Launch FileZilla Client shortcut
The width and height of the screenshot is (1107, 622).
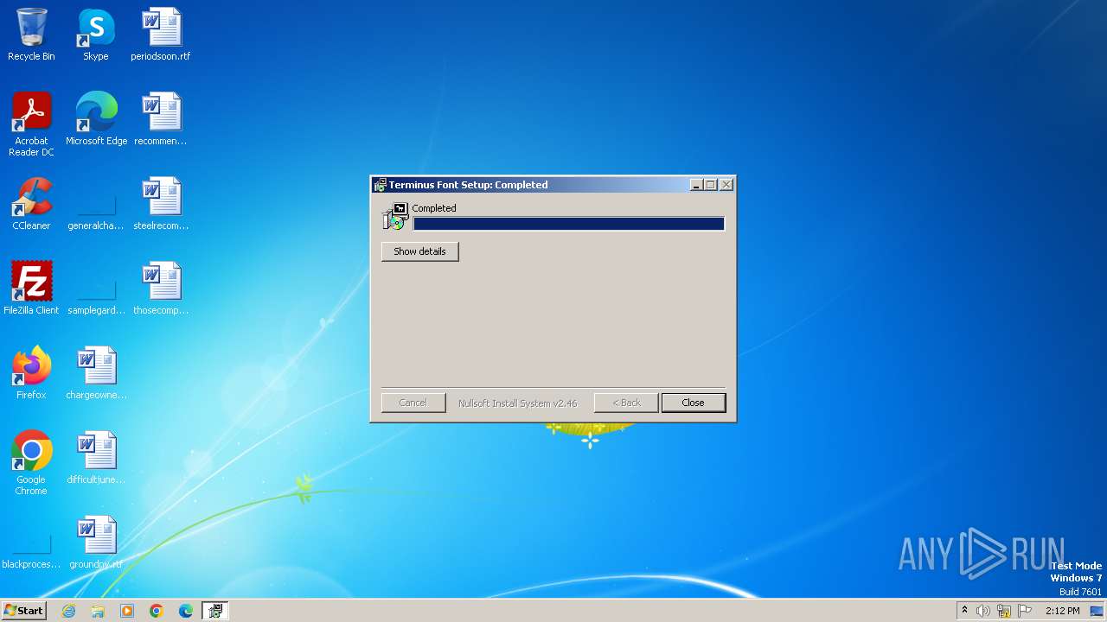point(31,289)
